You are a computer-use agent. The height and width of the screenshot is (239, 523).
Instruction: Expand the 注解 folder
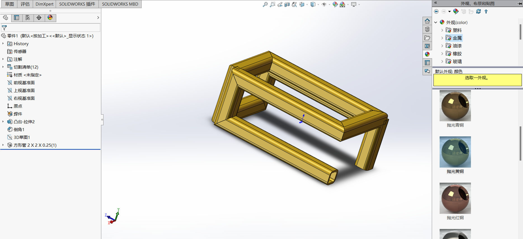3,59
